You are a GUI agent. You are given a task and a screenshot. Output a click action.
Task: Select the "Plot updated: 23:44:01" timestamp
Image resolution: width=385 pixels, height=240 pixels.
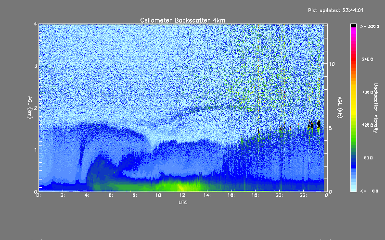pos(335,10)
